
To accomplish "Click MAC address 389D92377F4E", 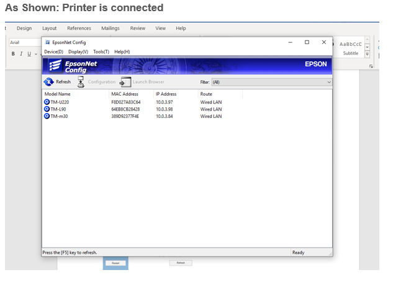I will point(125,116).
